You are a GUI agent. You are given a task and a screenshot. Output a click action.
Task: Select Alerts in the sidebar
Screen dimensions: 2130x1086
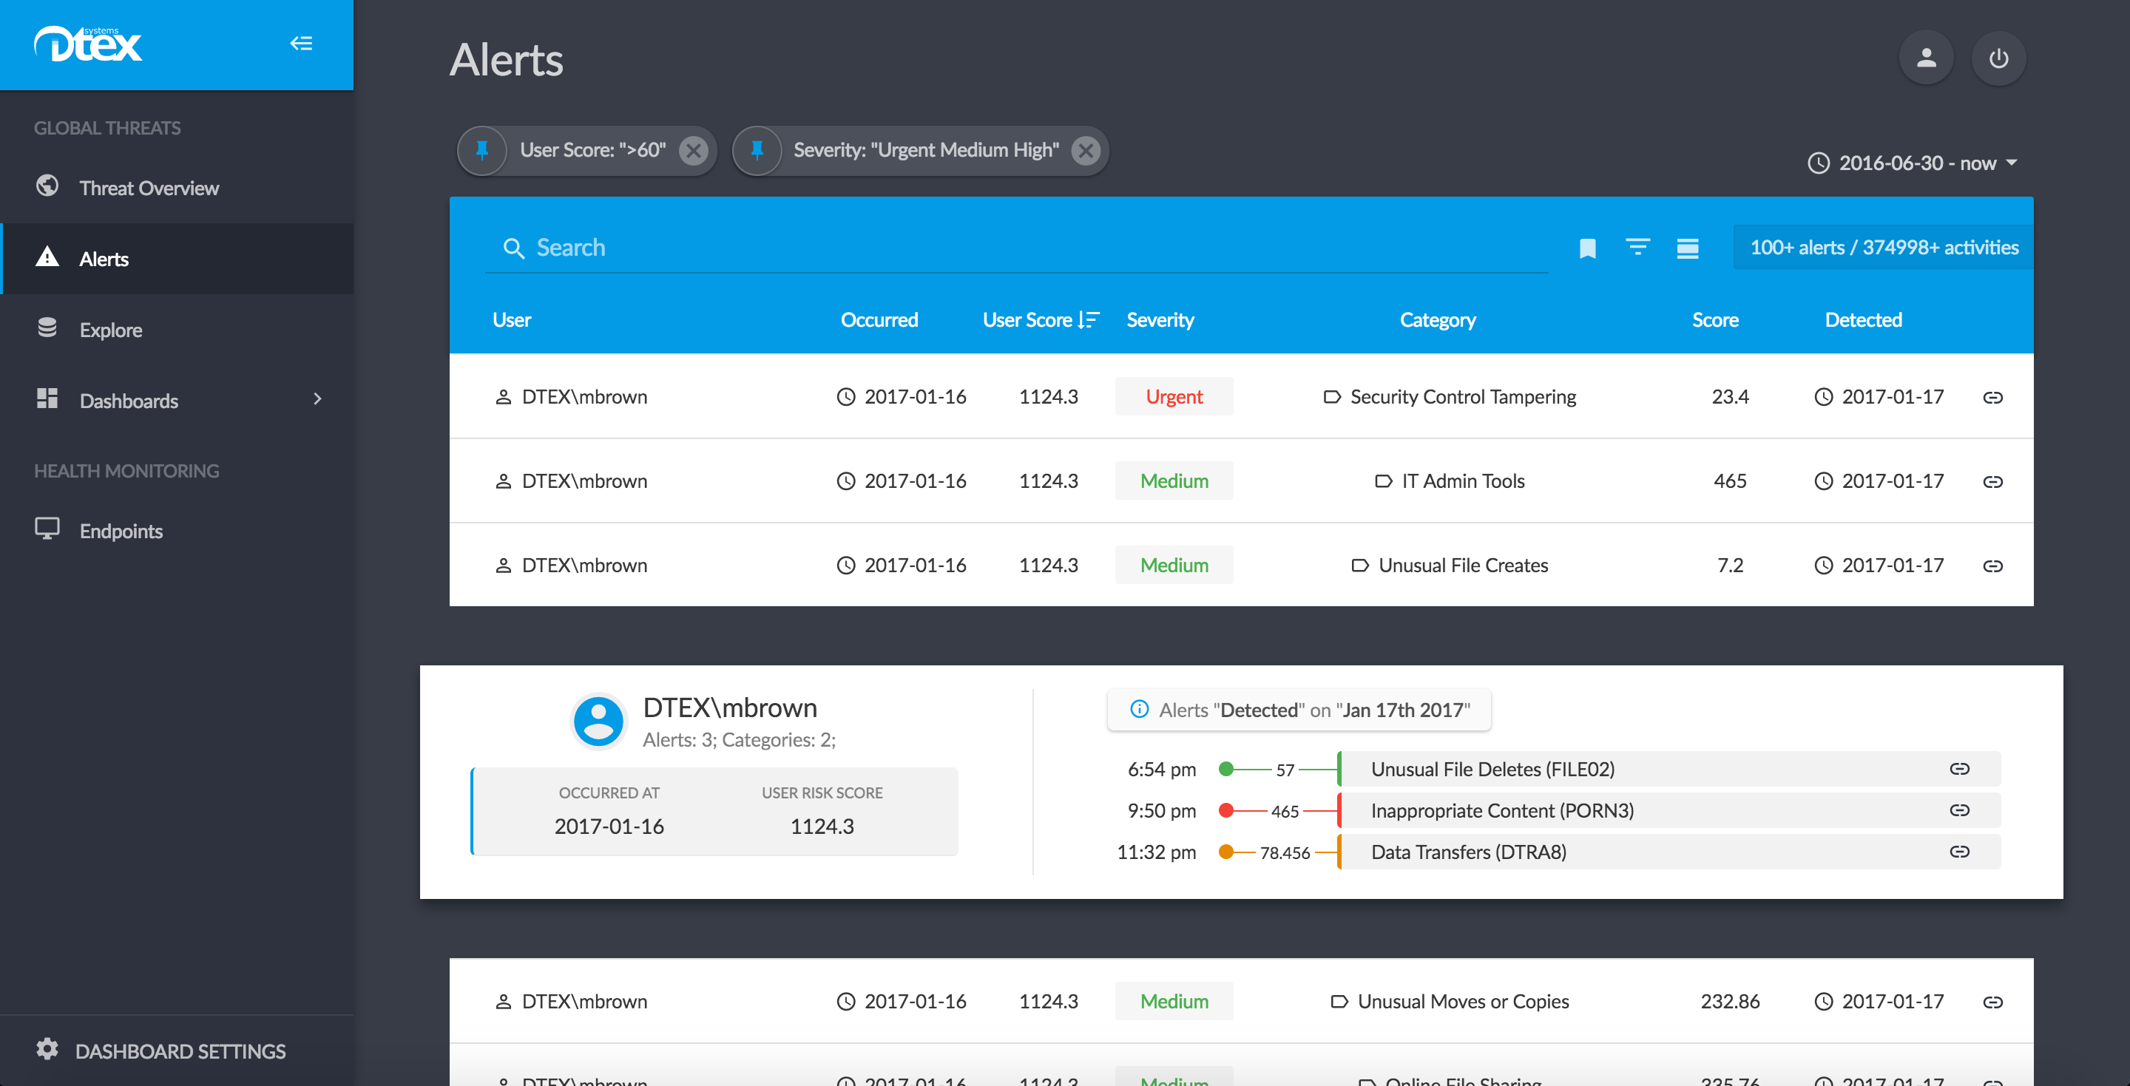click(x=177, y=259)
